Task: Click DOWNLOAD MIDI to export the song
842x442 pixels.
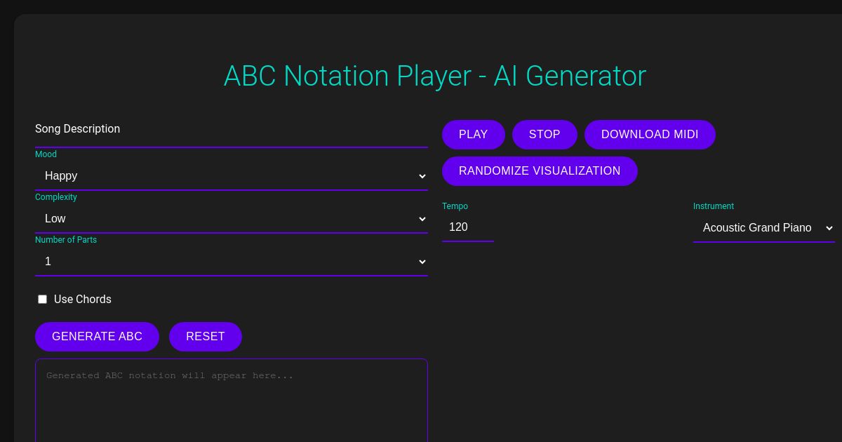Action: (650, 135)
